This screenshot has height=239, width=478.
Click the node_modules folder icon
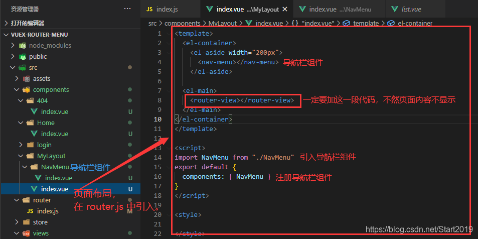[x=22, y=46]
